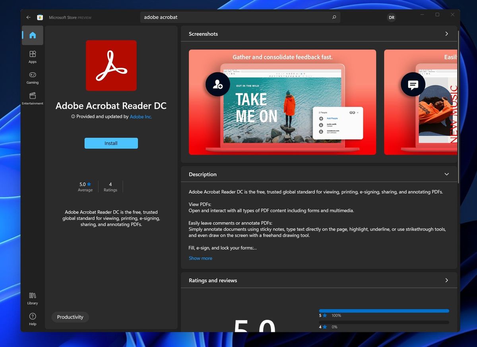Click the 5-star rating progress bar

(384, 311)
